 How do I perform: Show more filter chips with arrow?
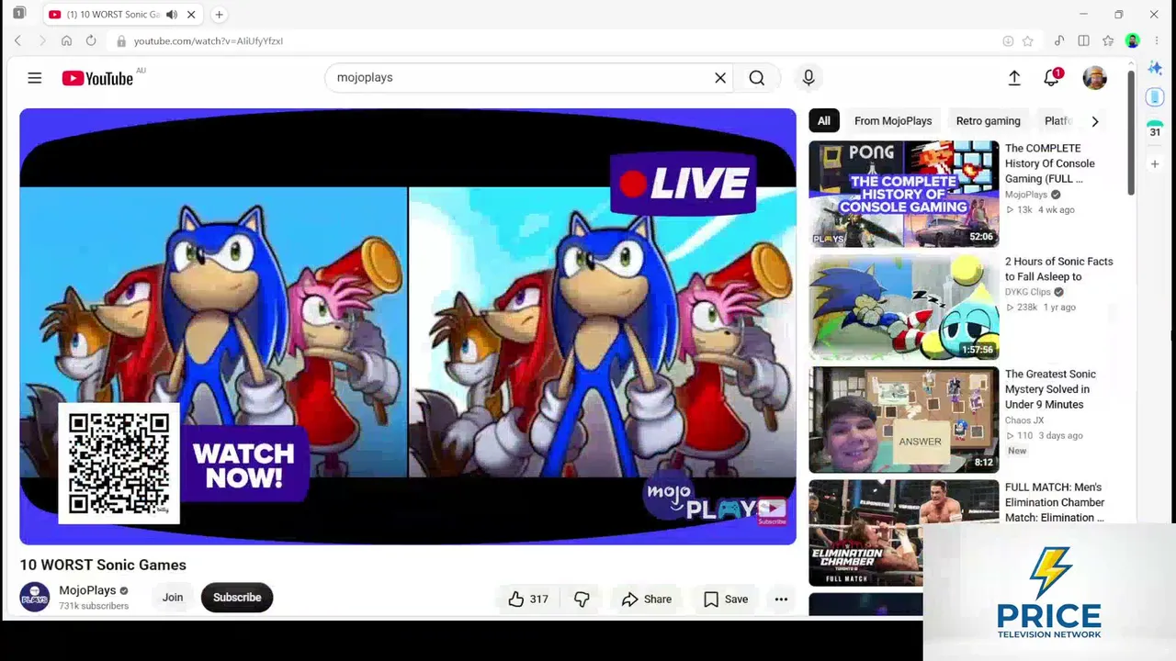[x=1094, y=121]
